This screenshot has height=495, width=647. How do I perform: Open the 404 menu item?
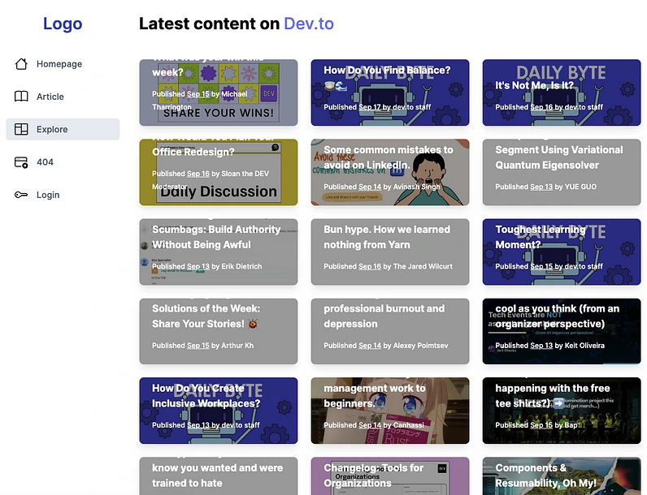[x=63, y=162]
